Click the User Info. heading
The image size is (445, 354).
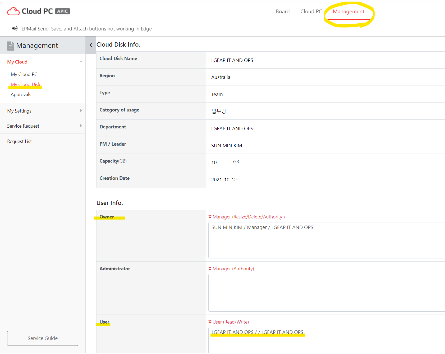pyautogui.click(x=110, y=203)
